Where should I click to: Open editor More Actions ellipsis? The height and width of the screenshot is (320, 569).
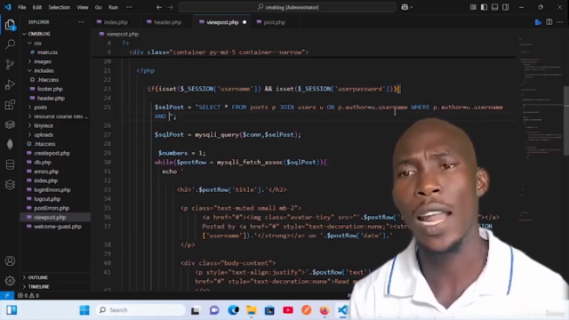pos(560,22)
